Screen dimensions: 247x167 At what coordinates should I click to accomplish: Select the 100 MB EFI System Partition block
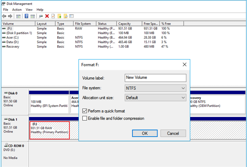tap(49, 104)
